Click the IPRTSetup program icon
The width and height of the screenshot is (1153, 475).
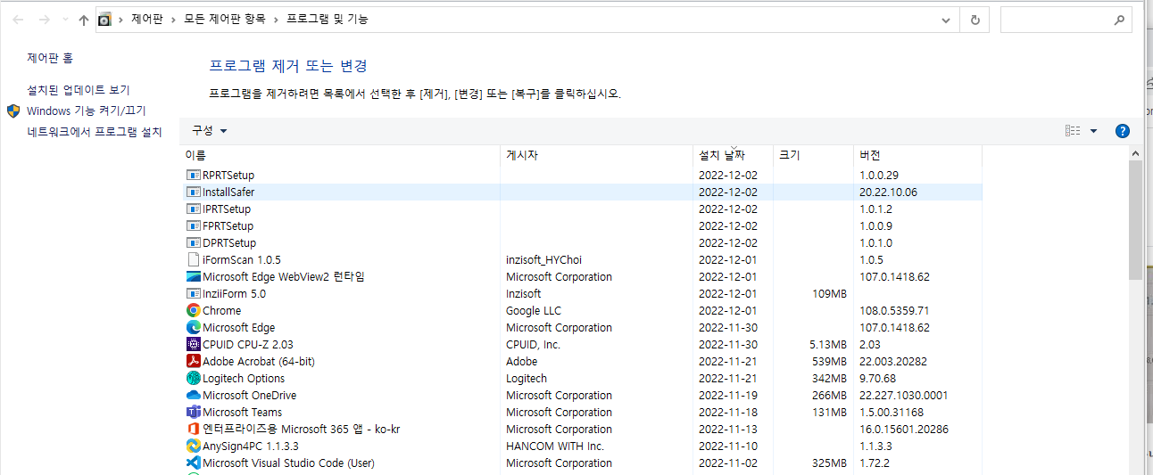coord(194,209)
